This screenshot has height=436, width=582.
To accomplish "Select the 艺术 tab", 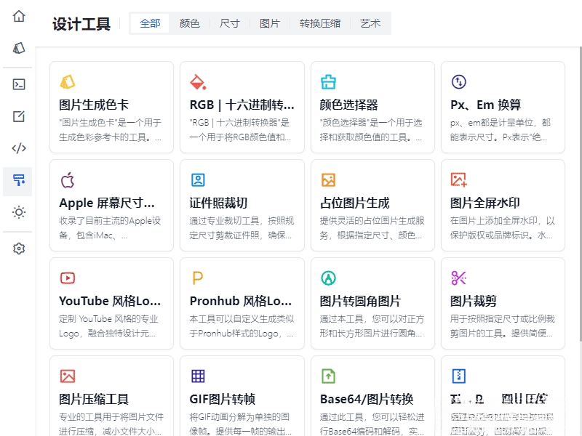I will pyautogui.click(x=370, y=23).
